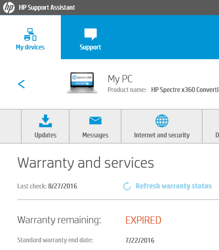Click the Messages envelope icon
Image resolution: width=219 pixels, height=250 pixels.
pos(95,120)
